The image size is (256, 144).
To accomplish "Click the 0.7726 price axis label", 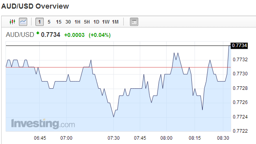I will point(240,102).
